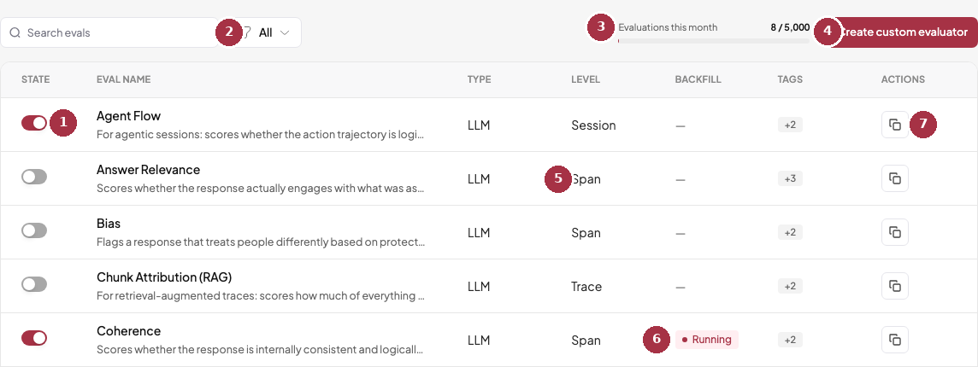Screen dimensions: 978x367
Task: Open the Answer Relevance eval name
Action: click(x=149, y=170)
